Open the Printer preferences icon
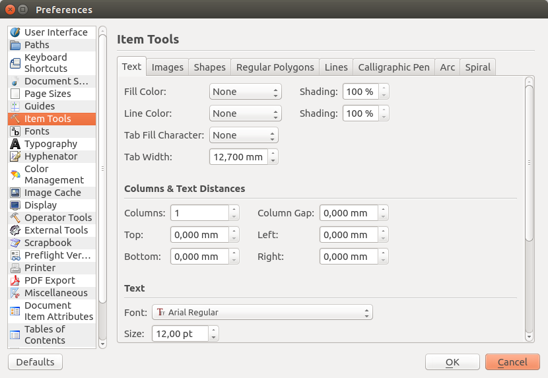 click(15, 268)
